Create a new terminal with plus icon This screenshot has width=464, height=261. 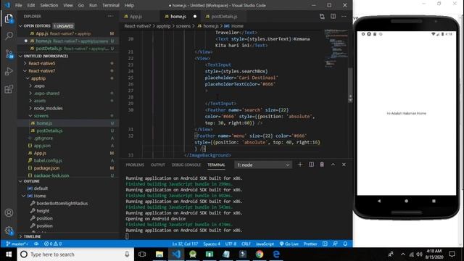(x=300, y=165)
